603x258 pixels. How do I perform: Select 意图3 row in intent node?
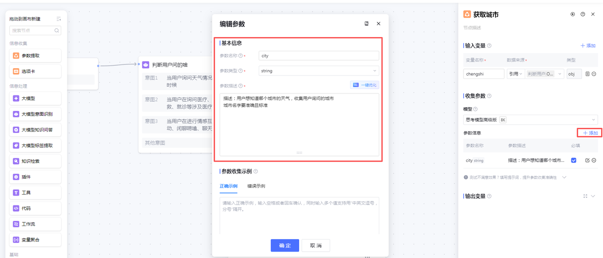178,125
